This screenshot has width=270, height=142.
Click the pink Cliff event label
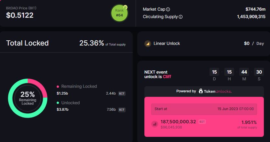pyautogui.click(x=167, y=77)
